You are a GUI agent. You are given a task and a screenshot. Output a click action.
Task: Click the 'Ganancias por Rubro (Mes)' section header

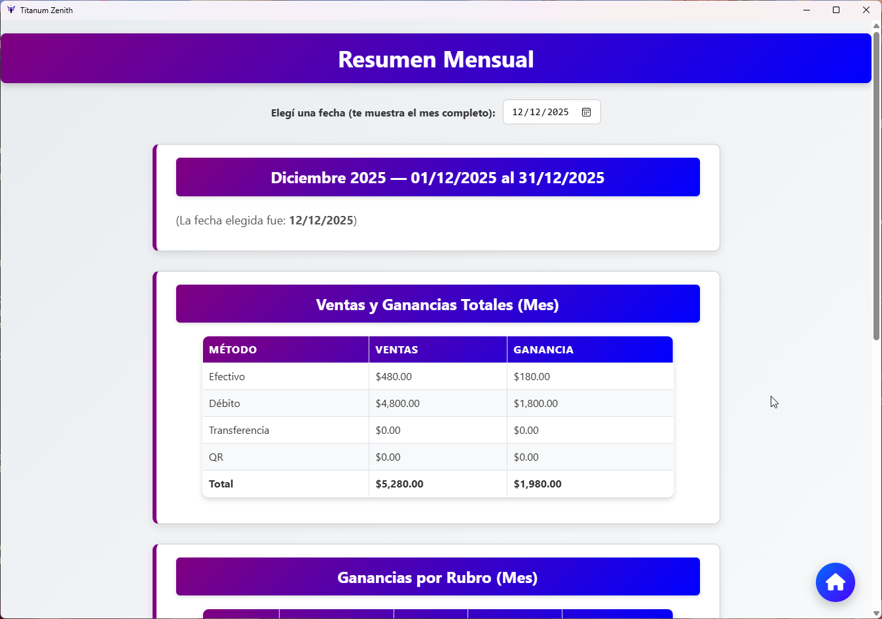click(x=437, y=576)
